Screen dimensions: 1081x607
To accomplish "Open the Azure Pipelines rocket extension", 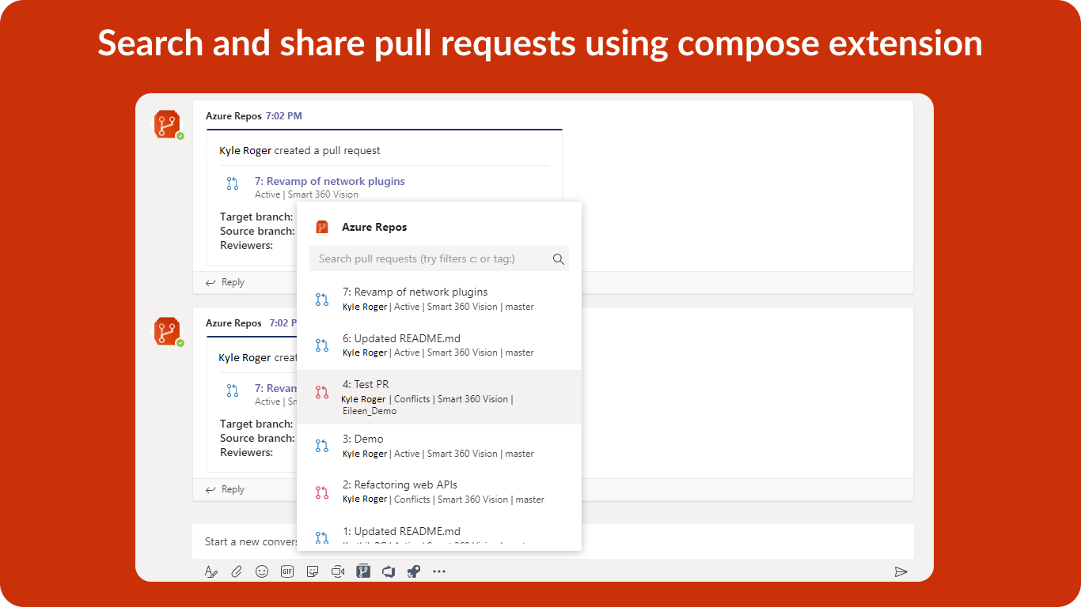I will click(413, 571).
